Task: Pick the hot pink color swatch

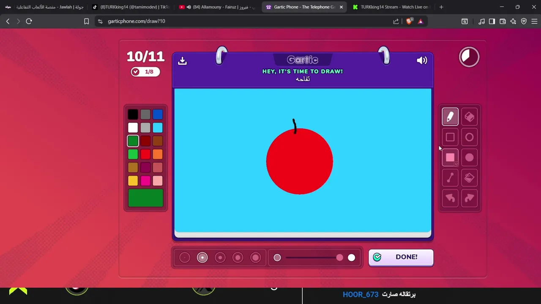Action: click(x=145, y=181)
